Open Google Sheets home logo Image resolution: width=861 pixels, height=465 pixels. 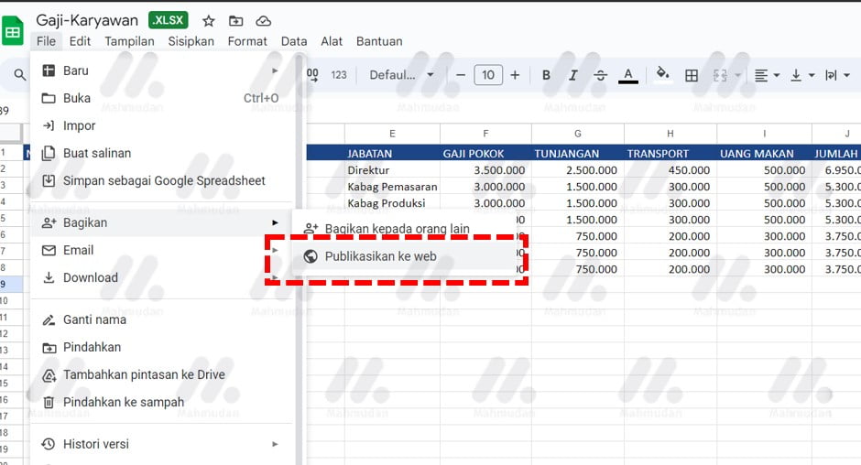13,32
